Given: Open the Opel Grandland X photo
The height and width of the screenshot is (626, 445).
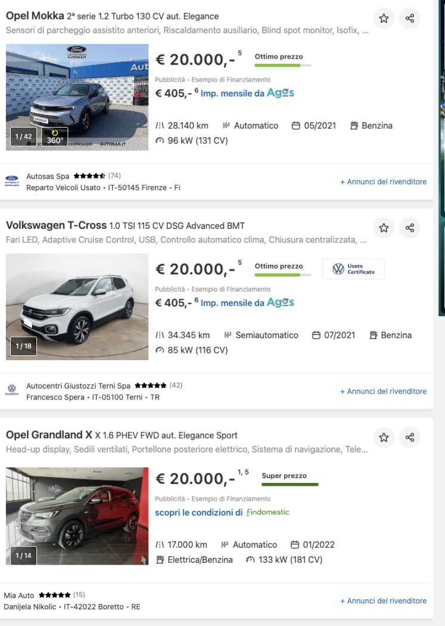Looking at the screenshot, I should coord(77,516).
